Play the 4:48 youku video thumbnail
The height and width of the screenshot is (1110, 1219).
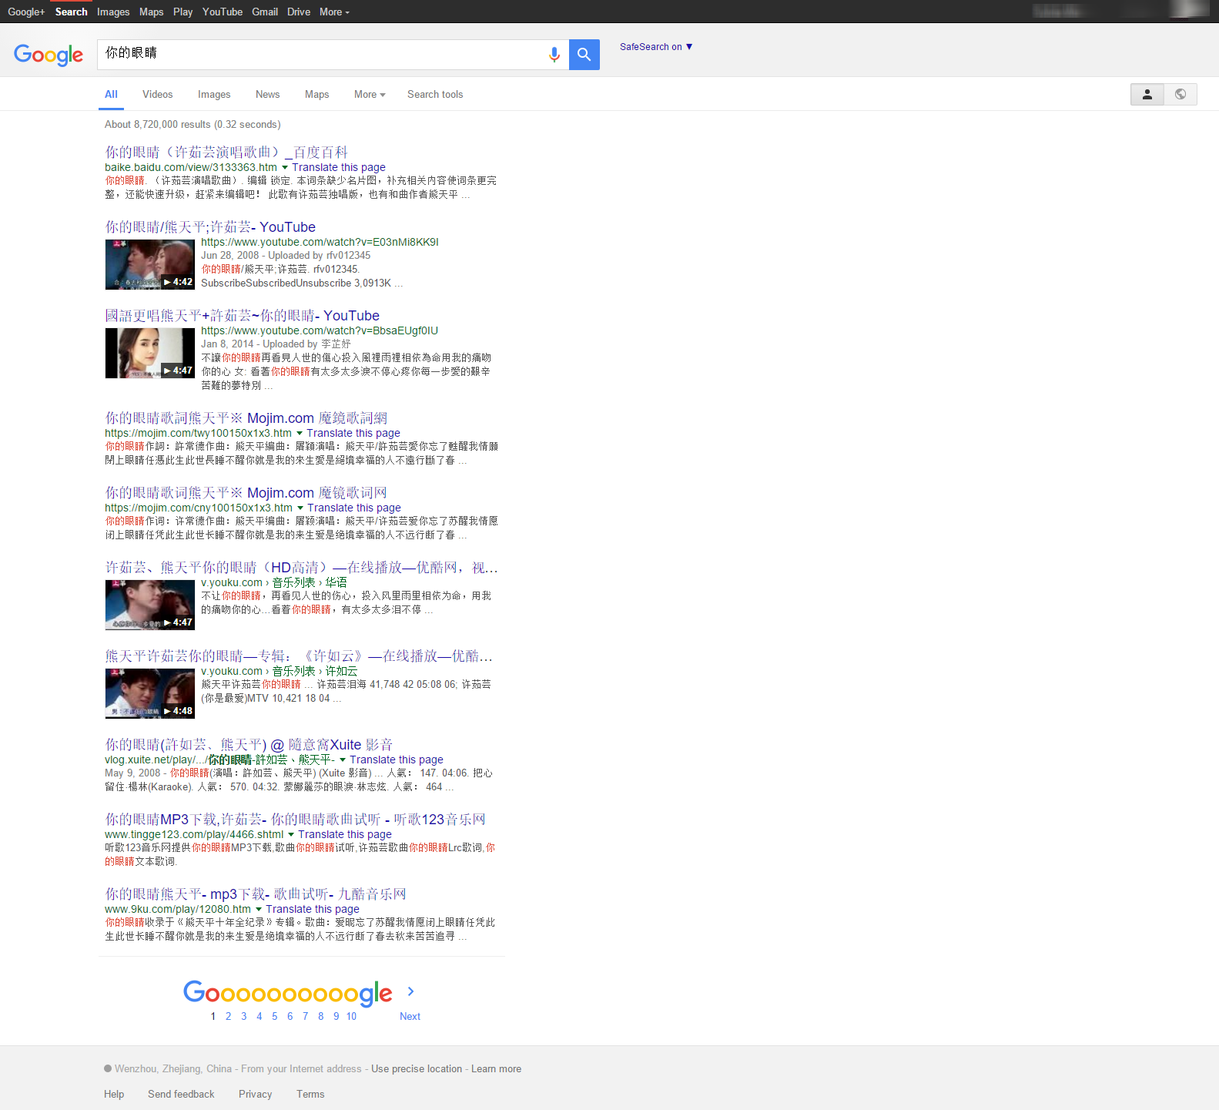tap(150, 693)
